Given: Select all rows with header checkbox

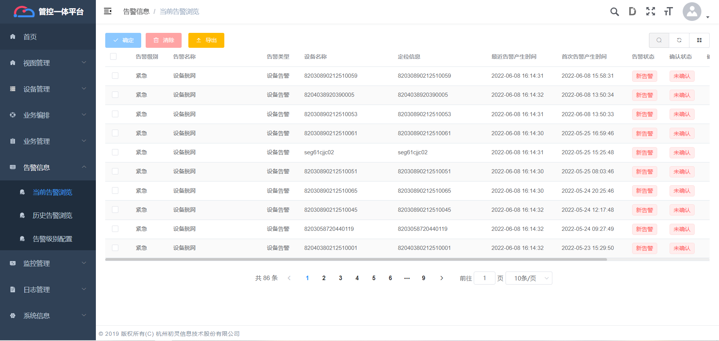Looking at the screenshot, I should (x=113, y=56).
